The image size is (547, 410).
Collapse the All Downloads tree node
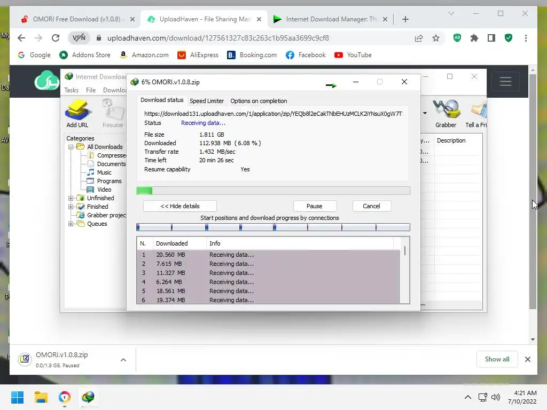[x=71, y=147]
